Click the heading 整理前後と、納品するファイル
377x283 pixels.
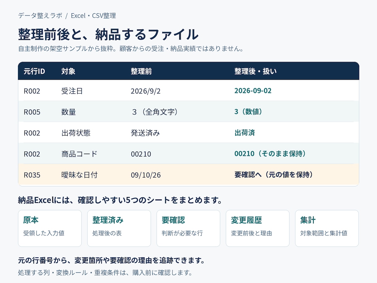(108, 34)
